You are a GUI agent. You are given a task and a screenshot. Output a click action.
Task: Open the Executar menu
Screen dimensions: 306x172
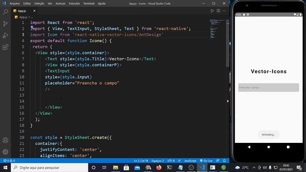75,3
